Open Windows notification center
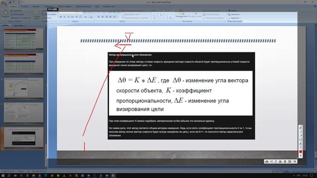Image resolution: width=317 pixels, height=178 pixels. tap(312, 176)
